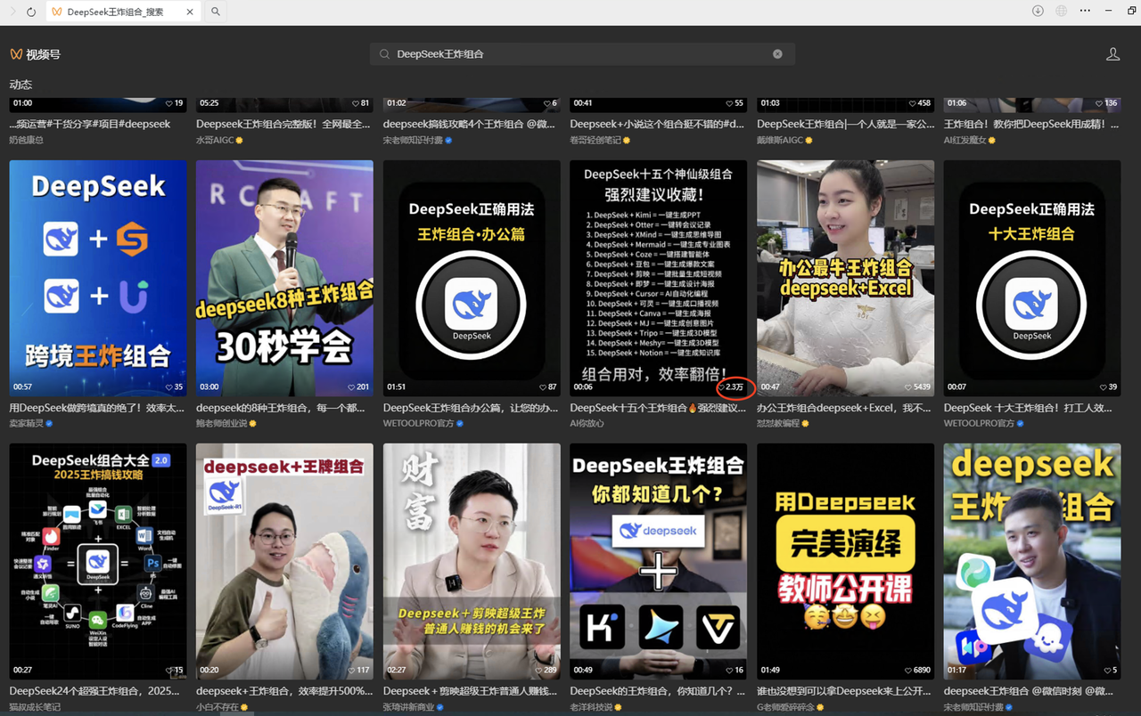The width and height of the screenshot is (1141, 716).
Task: Click the globe icon in the title bar
Action: click(x=1061, y=12)
